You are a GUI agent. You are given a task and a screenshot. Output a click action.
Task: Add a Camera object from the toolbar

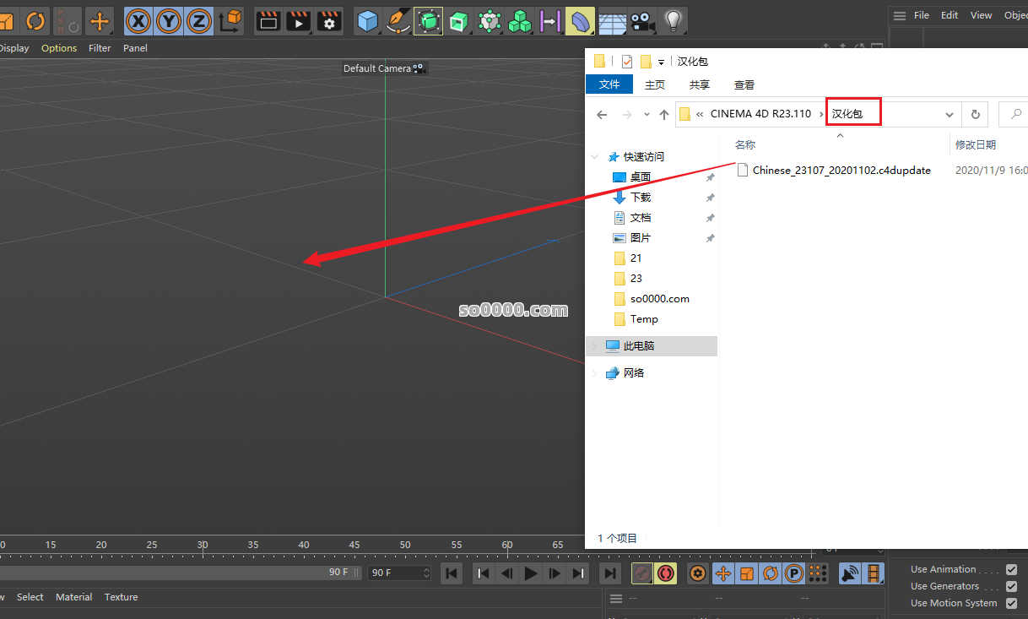pos(641,20)
